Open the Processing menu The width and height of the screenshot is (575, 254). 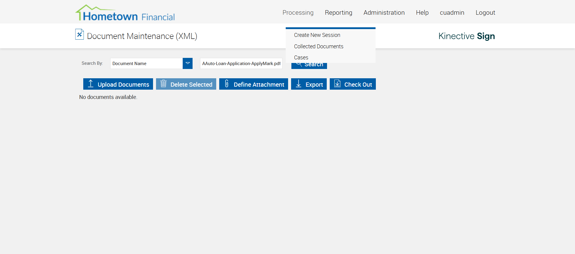click(x=298, y=13)
